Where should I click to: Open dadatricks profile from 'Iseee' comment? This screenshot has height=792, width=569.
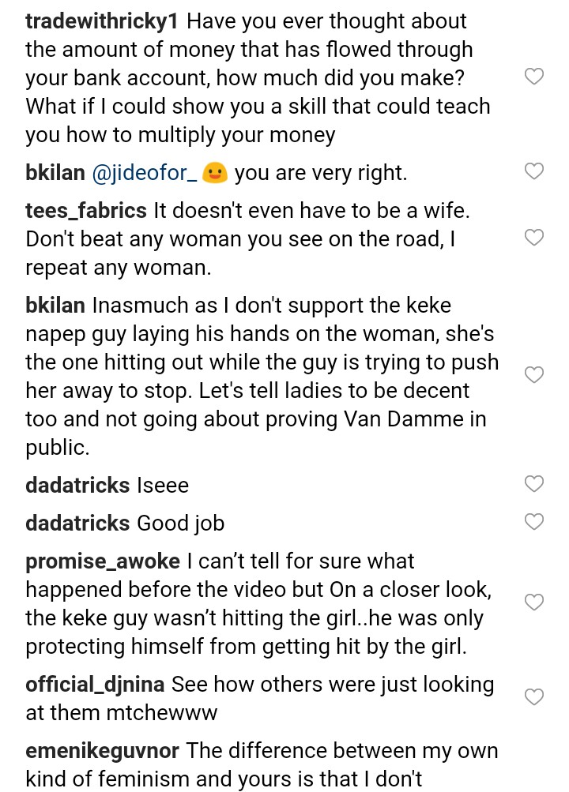(77, 485)
